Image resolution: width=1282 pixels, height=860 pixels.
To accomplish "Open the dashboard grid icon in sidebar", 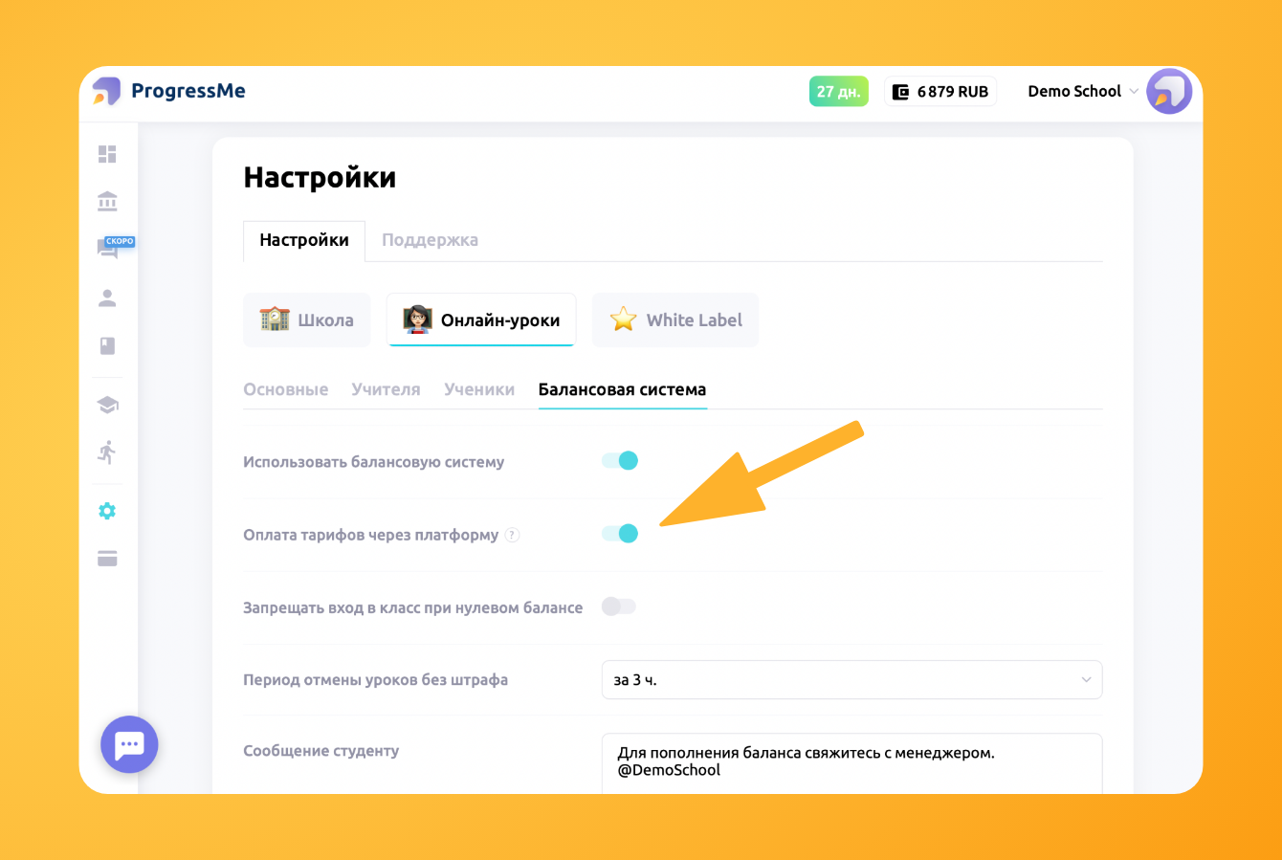I will pos(107,154).
